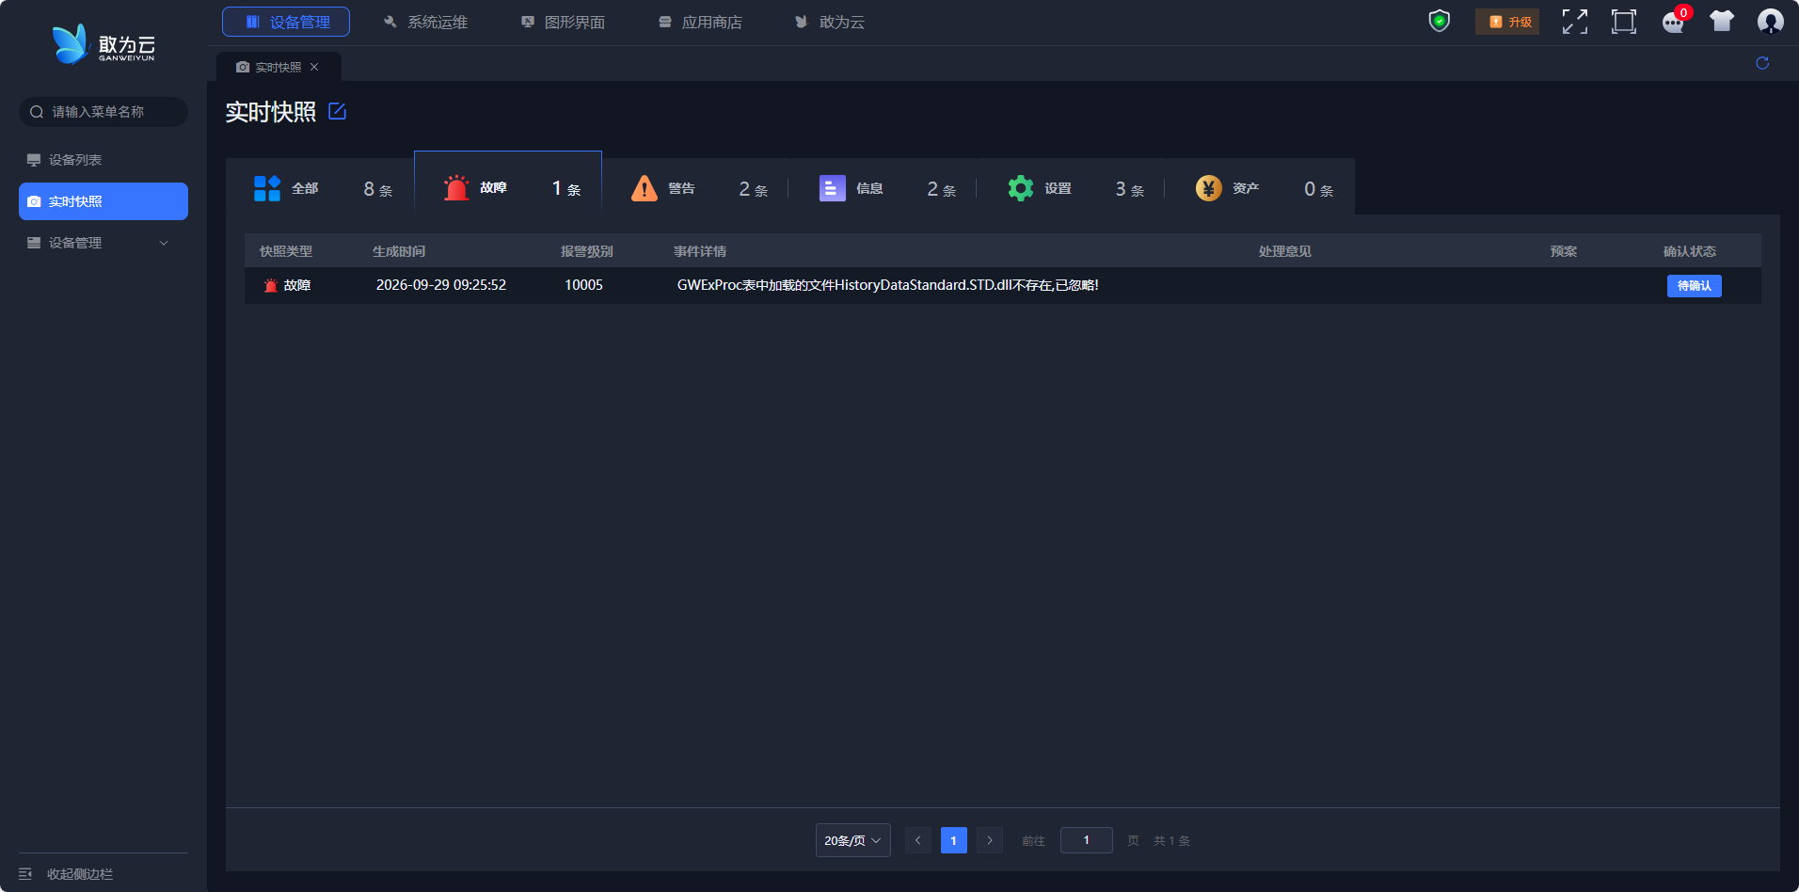Click the refresh icon in tab bar
The image size is (1799, 892).
(x=1762, y=63)
